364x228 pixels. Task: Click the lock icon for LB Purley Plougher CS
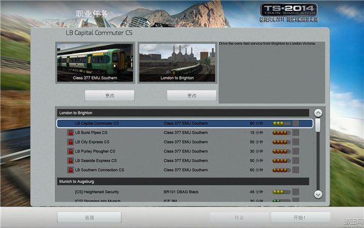pyautogui.click(x=70, y=151)
